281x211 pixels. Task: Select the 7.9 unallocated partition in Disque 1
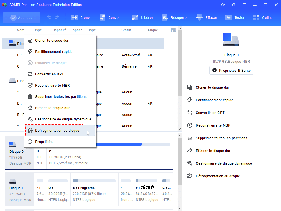40,189
